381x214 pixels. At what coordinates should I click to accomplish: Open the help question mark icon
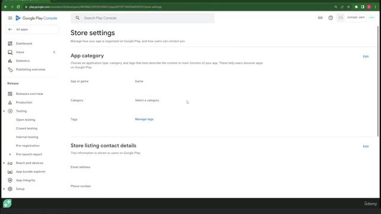pyautogui.click(x=330, y=18)
